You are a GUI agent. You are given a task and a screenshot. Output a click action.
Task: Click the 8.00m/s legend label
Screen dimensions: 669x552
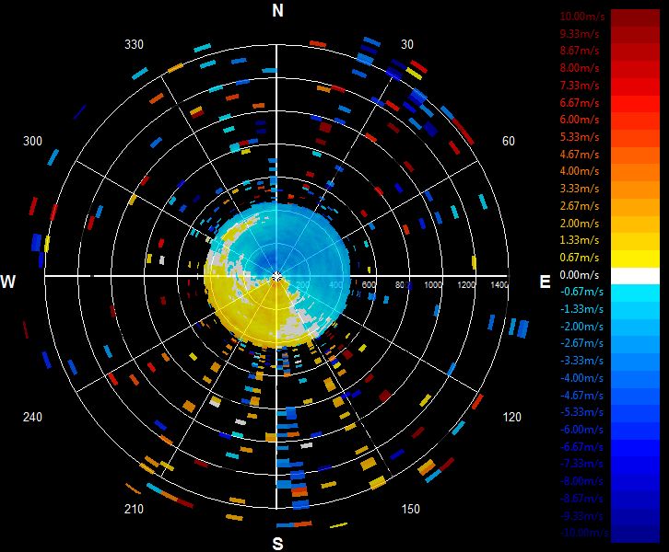[x=580, y=68]
